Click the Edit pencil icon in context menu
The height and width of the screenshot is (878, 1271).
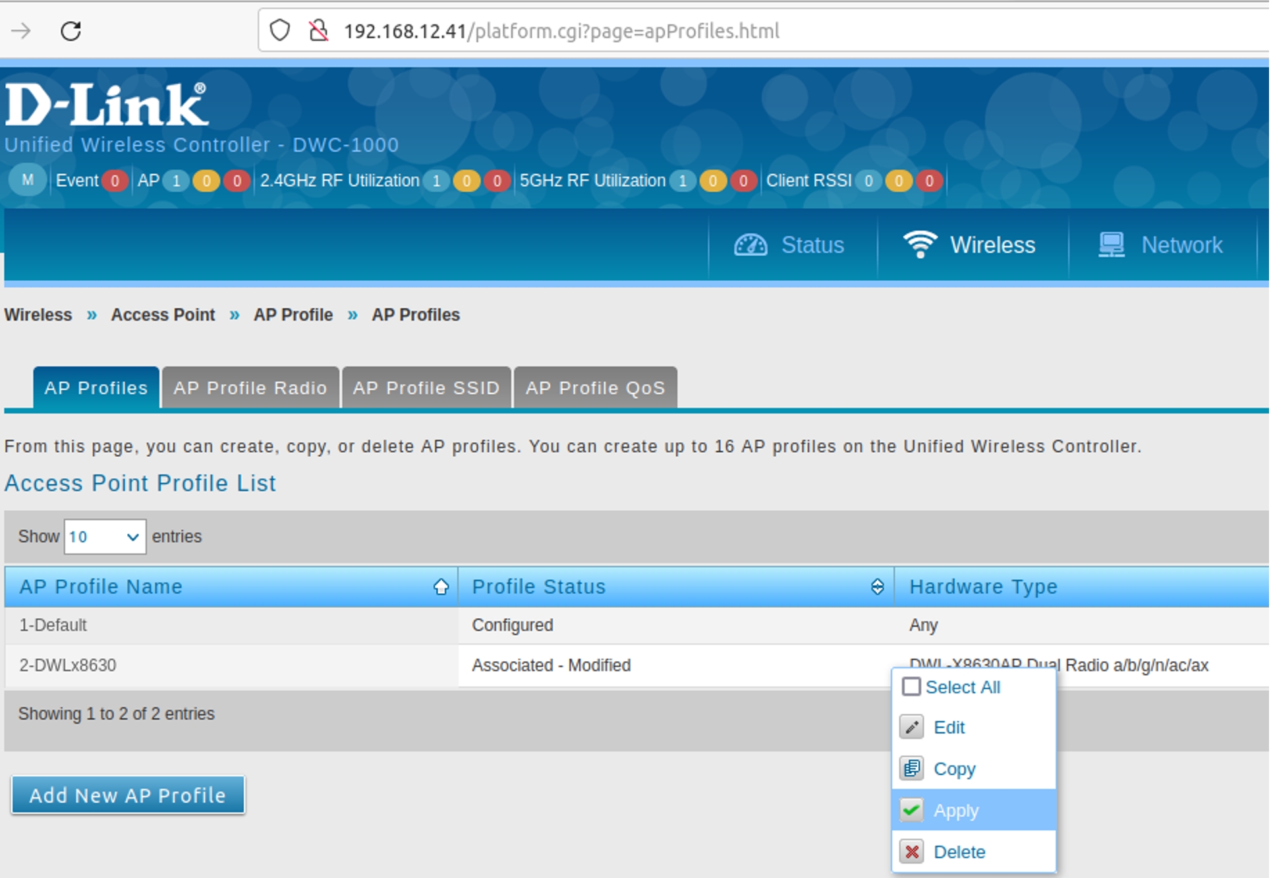(x=912, y=727)
